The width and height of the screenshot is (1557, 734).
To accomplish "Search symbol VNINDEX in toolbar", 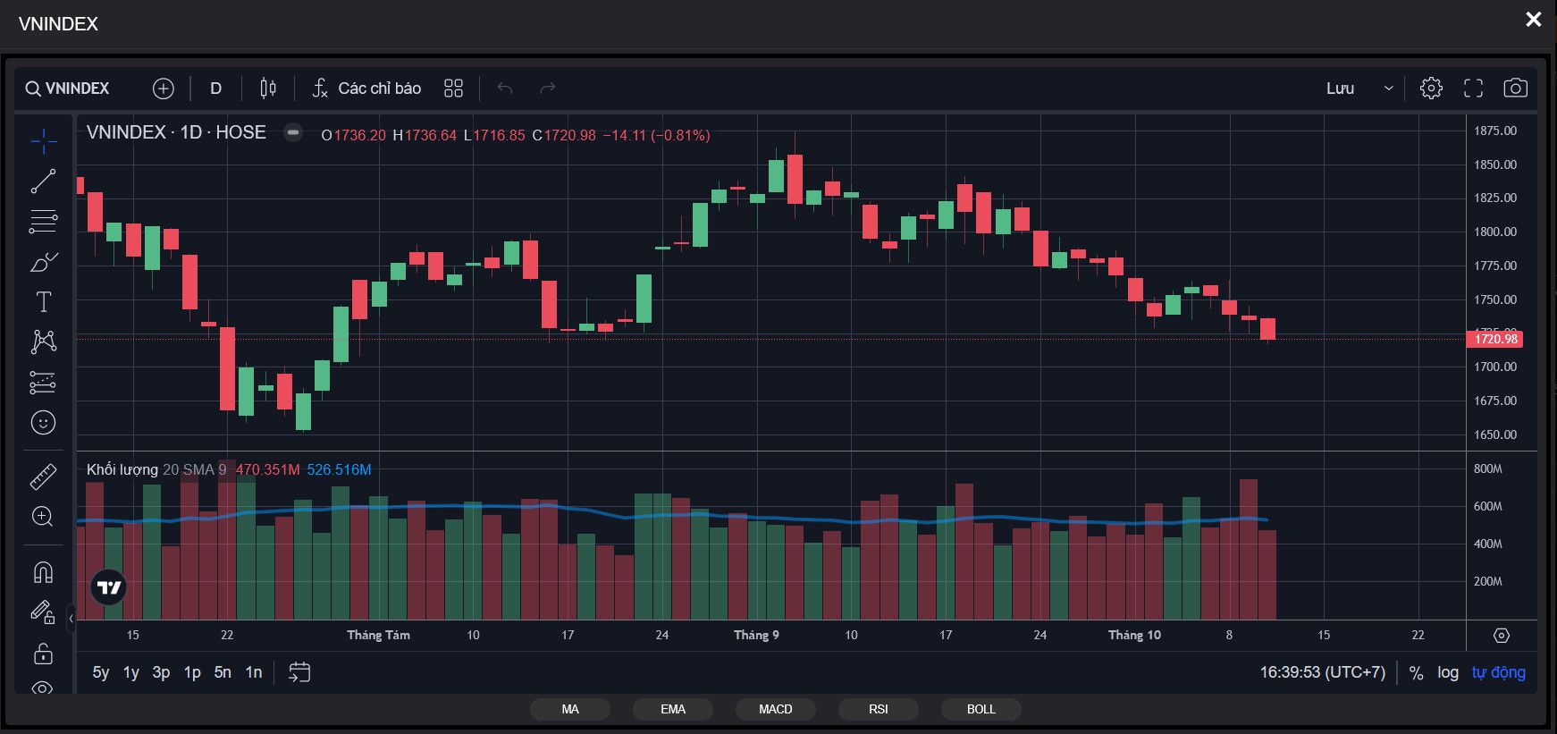I will point(68,89).
